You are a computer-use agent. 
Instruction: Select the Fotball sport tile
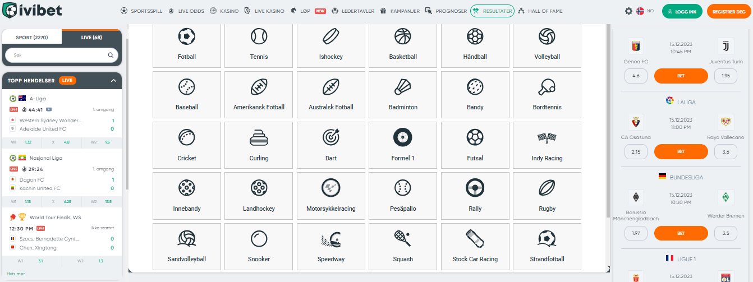coord(187,46)
